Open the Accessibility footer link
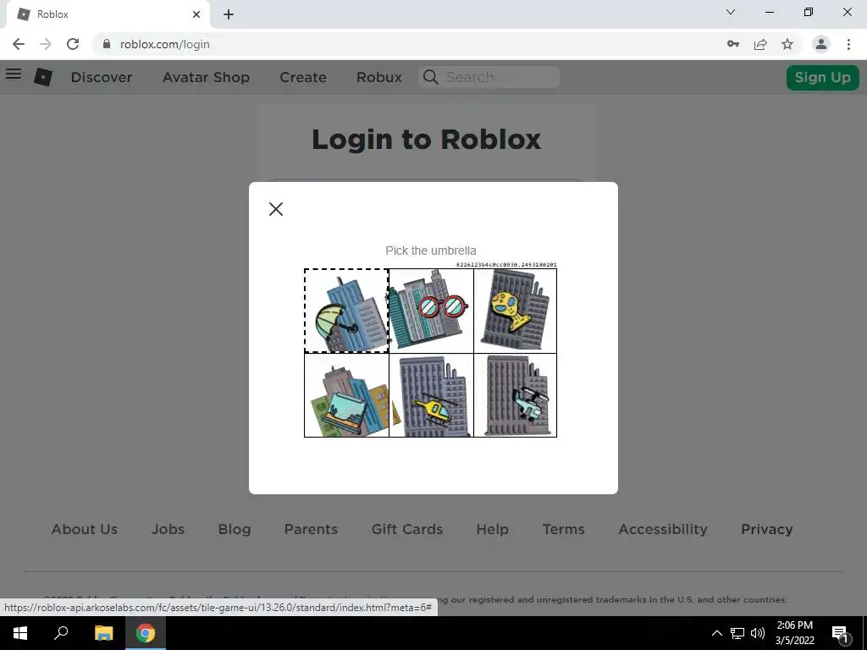This screenshot has width=867, height=650. 663,529
